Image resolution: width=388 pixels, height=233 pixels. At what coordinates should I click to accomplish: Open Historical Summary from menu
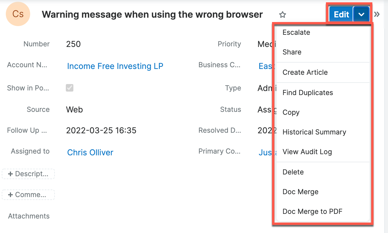tap(314, 132)
